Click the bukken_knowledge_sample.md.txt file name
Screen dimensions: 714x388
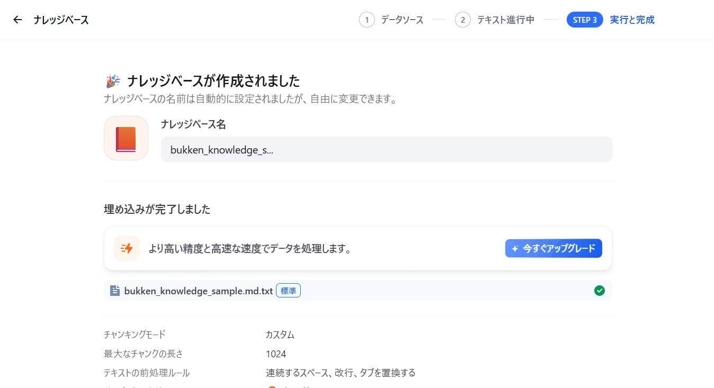click(x=198, y=291)
